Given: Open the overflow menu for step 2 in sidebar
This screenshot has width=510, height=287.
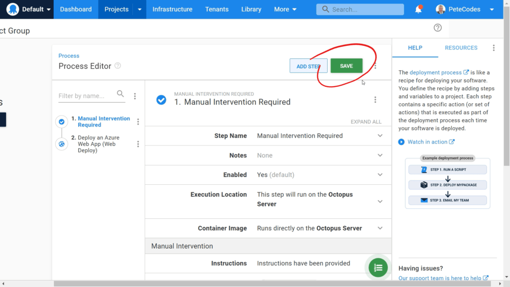Looking at the screenshot, I should (138, 144).
